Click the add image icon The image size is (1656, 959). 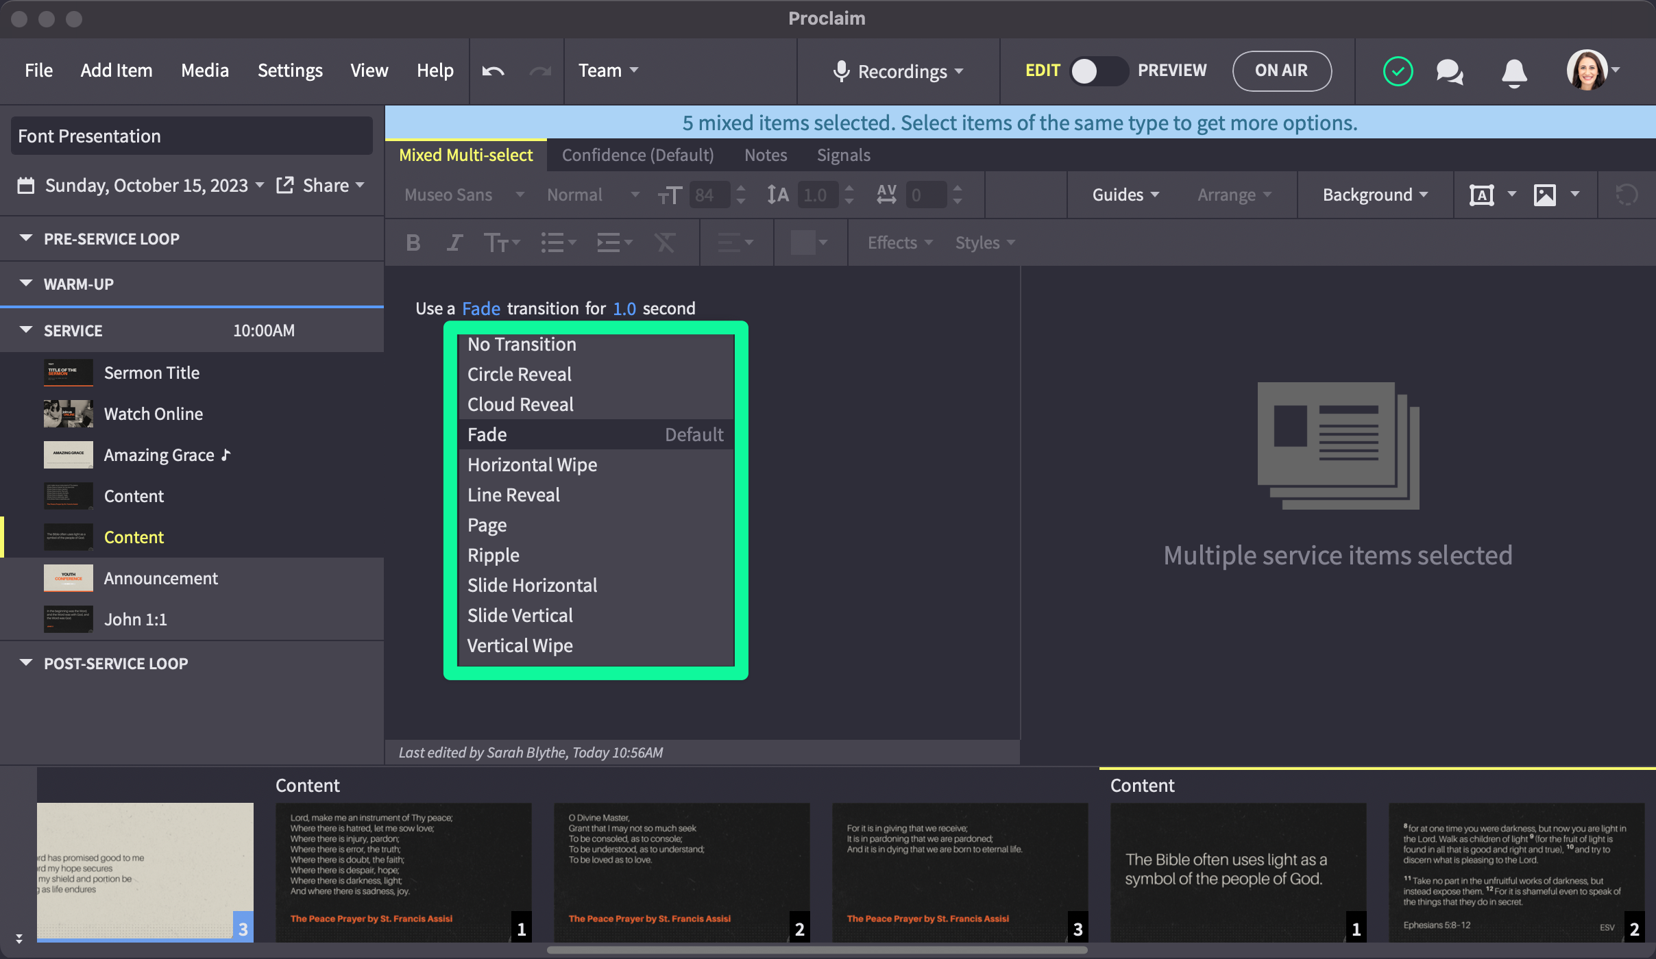(1544, 195)
